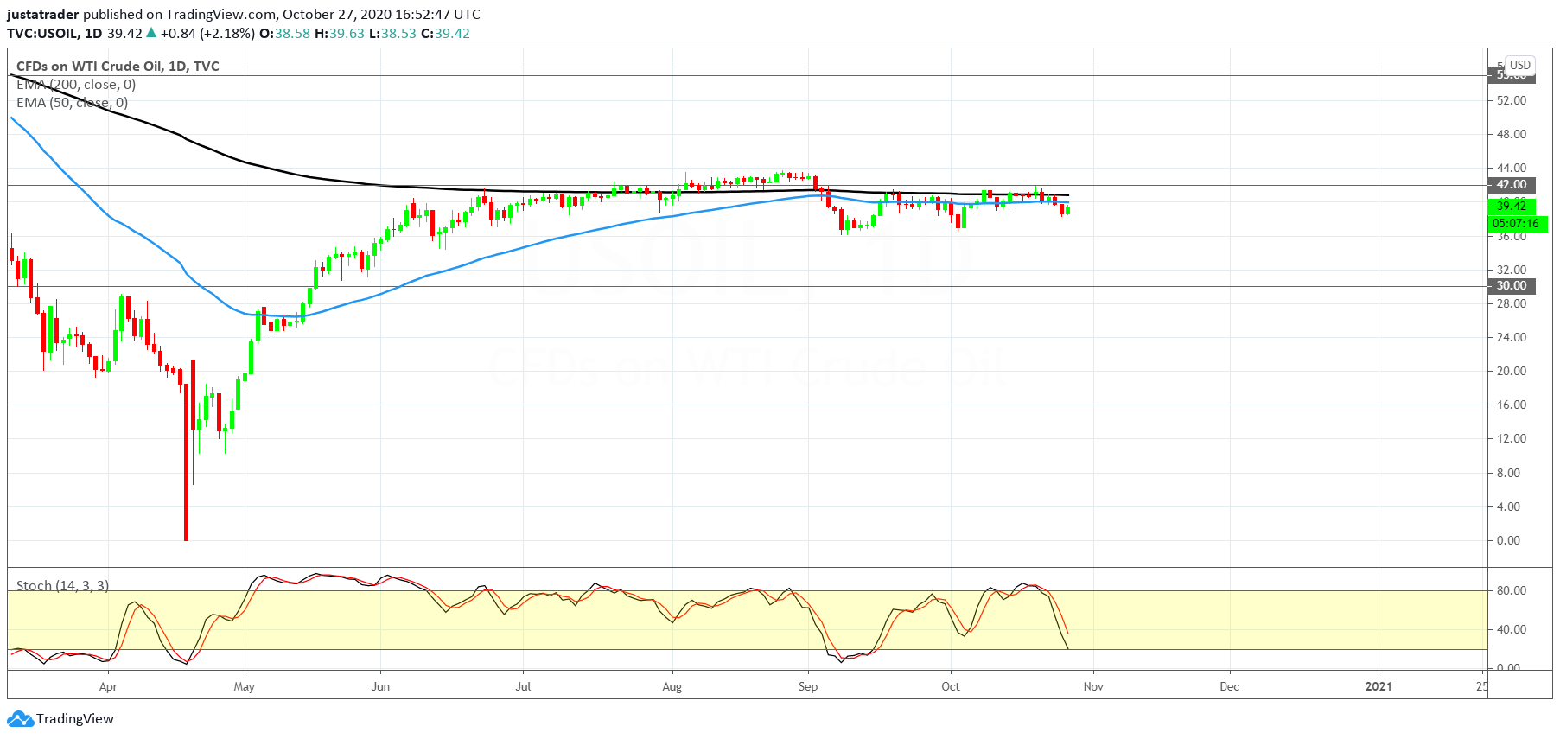The width and height of the screenshot is (1560, 739).
Task: Click the 'Nov' label on the time axis
Action: point(1093,687)
